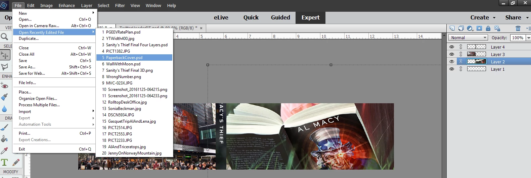Screen dimensions: 531x178
Task: Hide Layer 2 with its eye icon
Action: [x=452, y=62]
